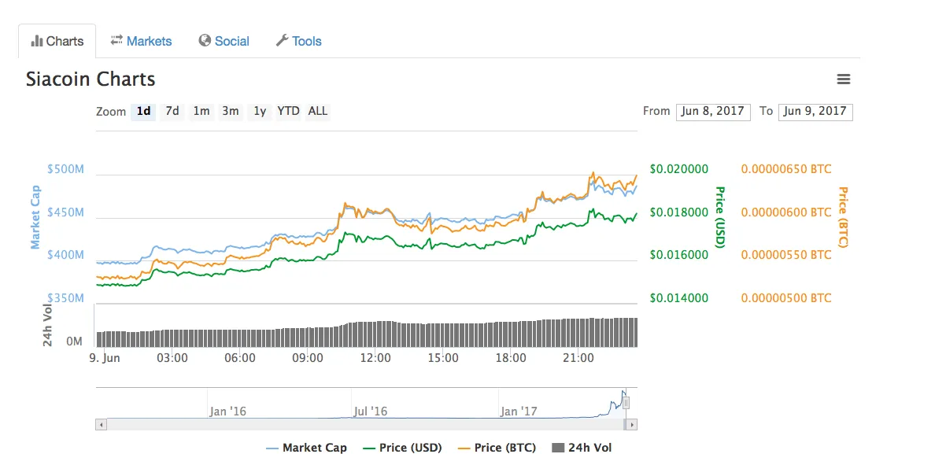Image resolution: width=935 pixels, height=454 pixels.
Task: Toggle the Price (USD) legend series
Action: coord(402,448)
